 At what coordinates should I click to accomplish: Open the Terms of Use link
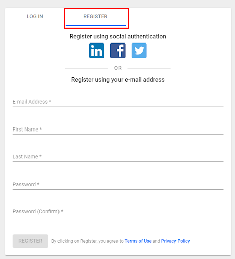(x=138, y=241)
